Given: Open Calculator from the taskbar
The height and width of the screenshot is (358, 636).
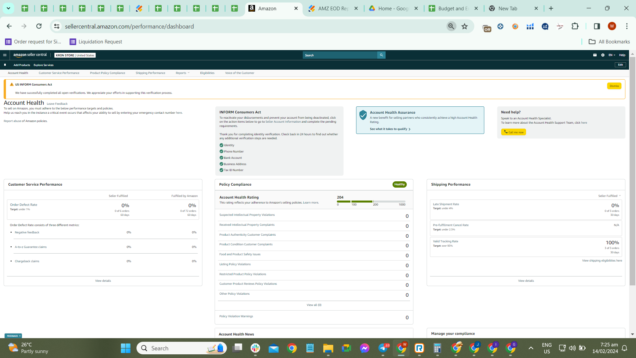Looking at the screenshot, I should point(438,348).
